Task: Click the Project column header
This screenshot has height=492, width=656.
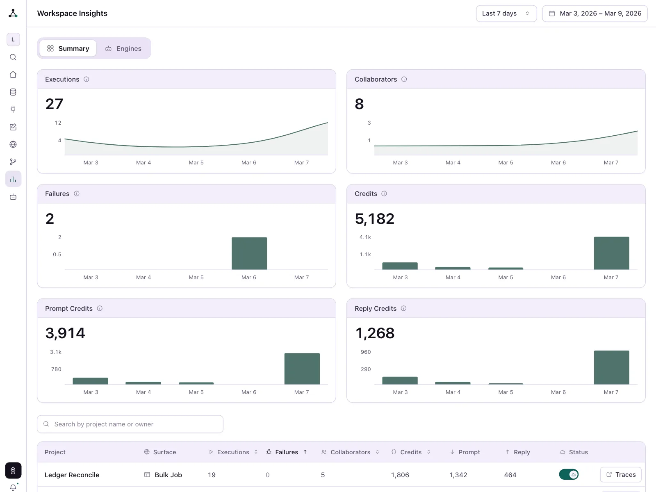Action: click(55, 452)
